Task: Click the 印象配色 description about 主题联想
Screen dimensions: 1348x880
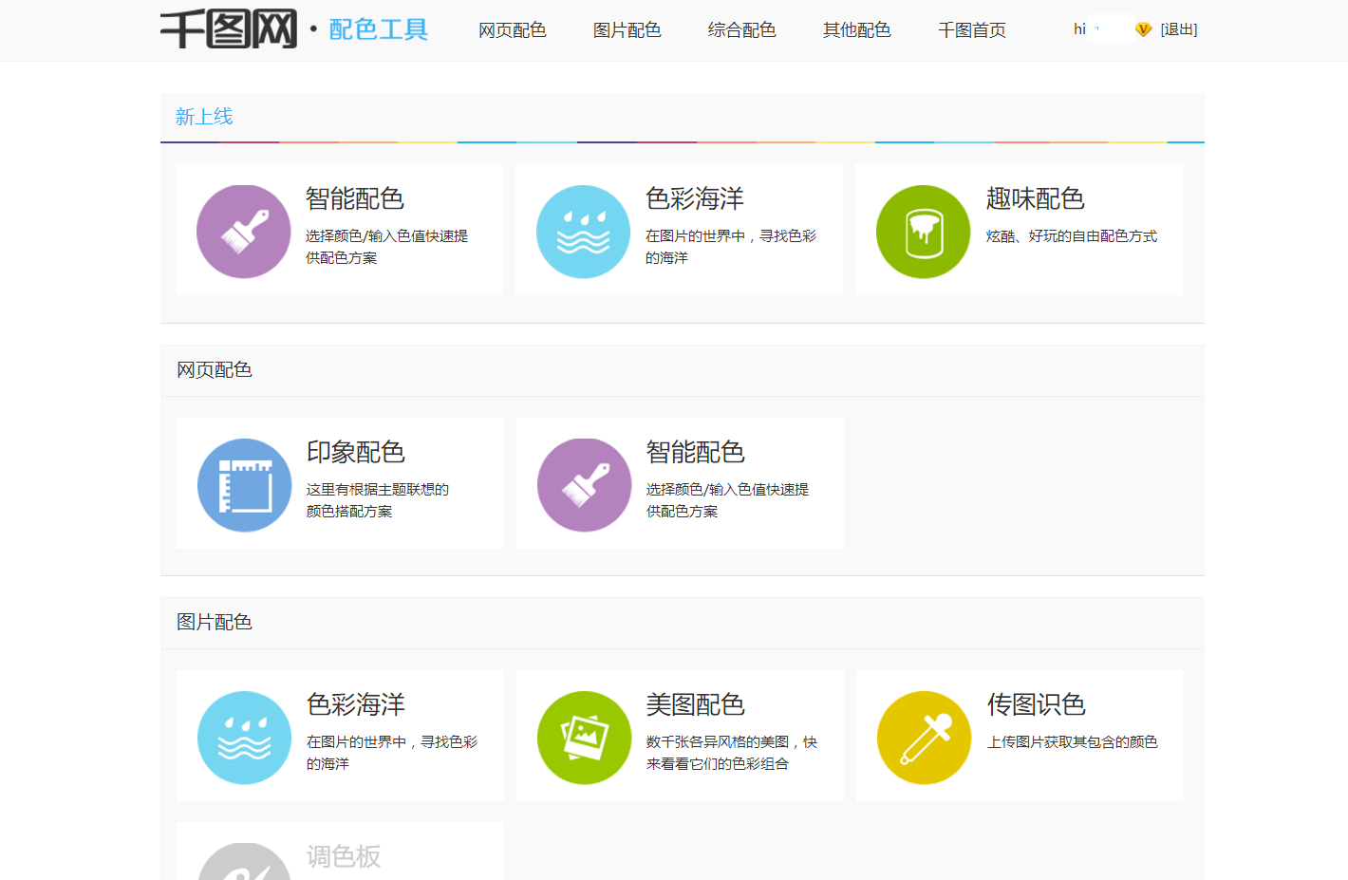Action: (378, 500)
